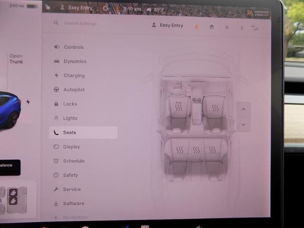
Task: Select Autopilot in the settings list
Action: pos(74,90)
